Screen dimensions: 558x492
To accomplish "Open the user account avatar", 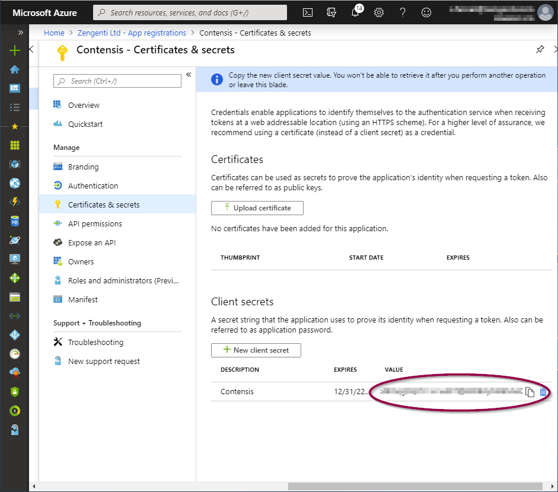I will tap(545, 13).
